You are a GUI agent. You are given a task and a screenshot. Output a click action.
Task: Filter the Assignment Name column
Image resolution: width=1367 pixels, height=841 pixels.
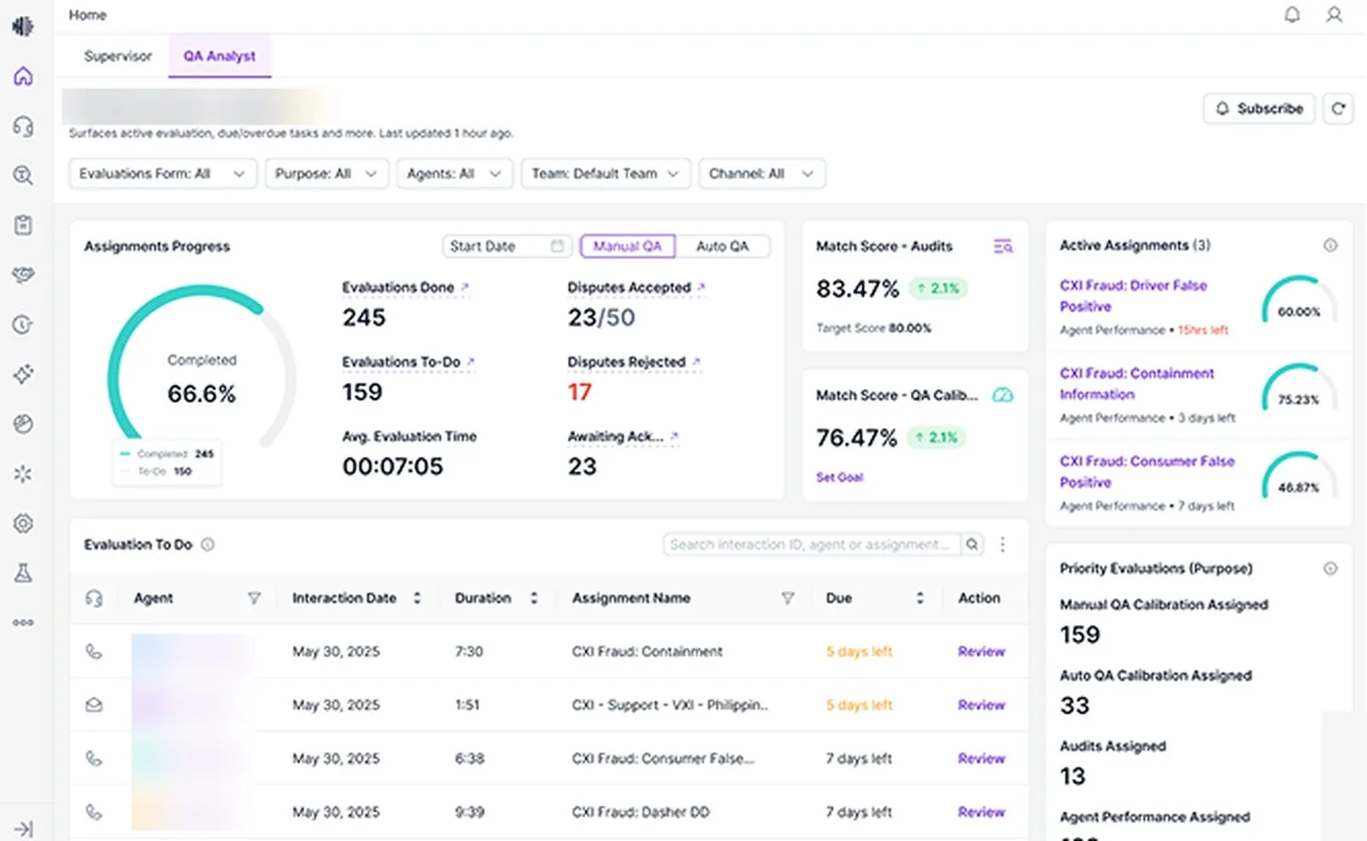pyautogui.click(x=788, y=599)
